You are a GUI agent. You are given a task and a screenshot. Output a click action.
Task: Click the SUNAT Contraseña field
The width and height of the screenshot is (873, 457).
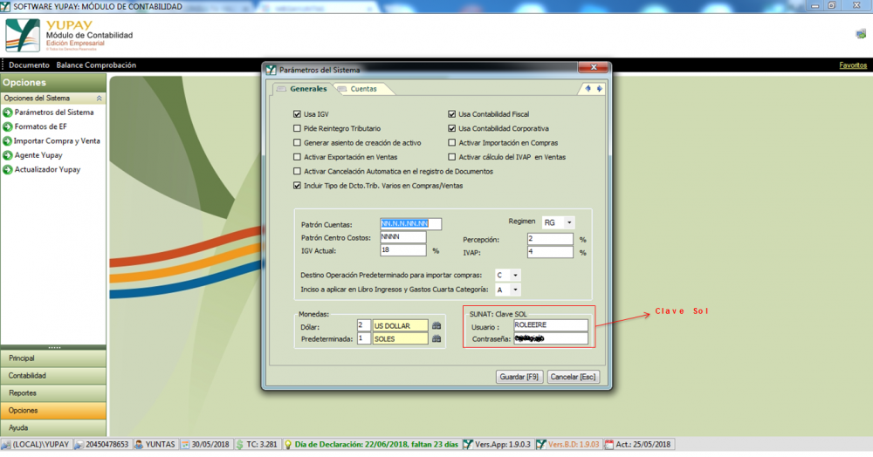[551, 338]
